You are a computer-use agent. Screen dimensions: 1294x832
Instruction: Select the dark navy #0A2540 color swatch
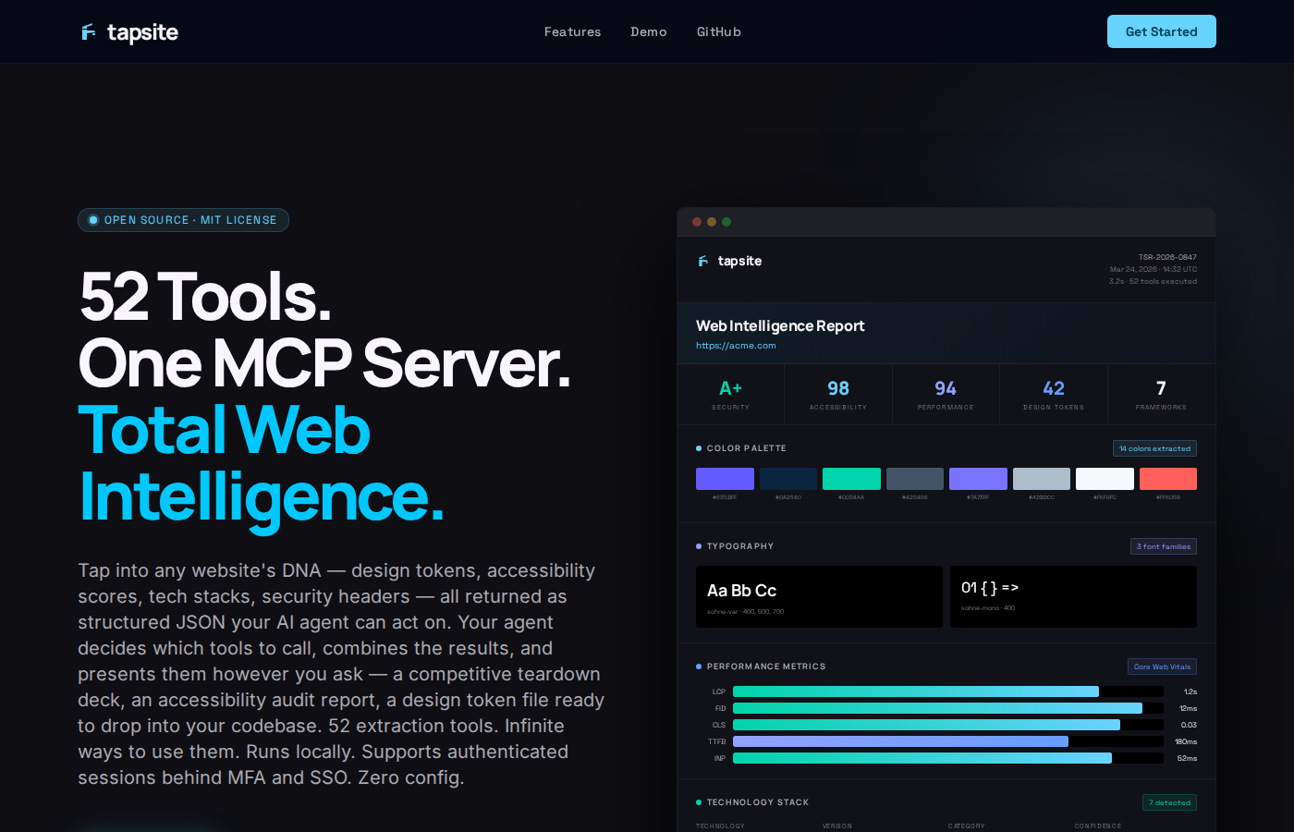click(788, 479)
